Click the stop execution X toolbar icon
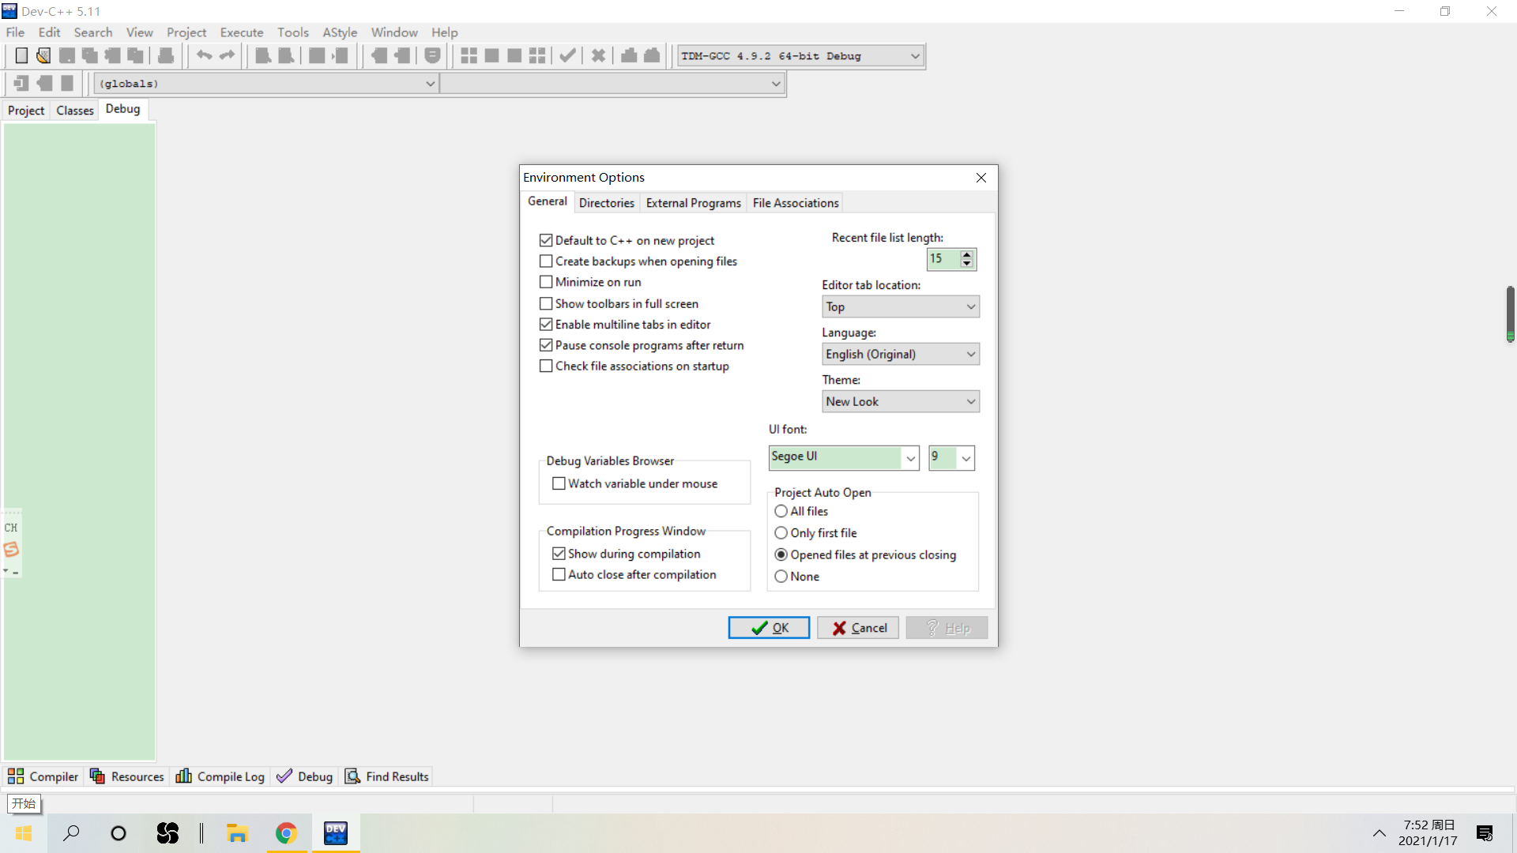Image resolution: width=1517 pixels, height=853 pixels. coord(598,55)
